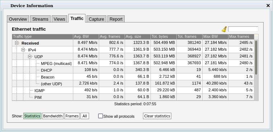273x132 pixels.
Task: Sort by Traffic type column header
Action: [42, 37]
